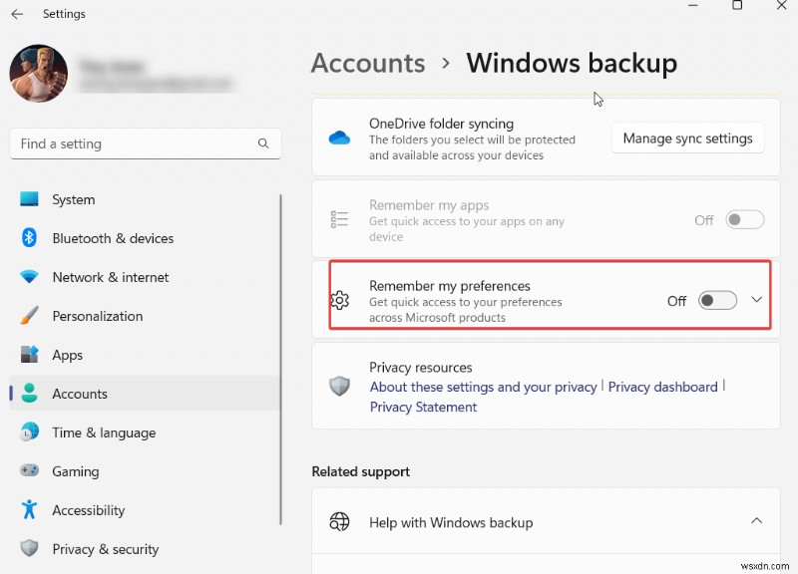Click the Gaming controller icon

tap(29, 470)
